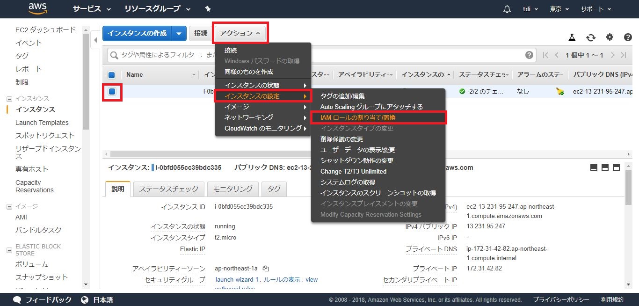Open the notifications bell icon
Viewport: 639px width, 306px height.
click(x=507, y=9)
